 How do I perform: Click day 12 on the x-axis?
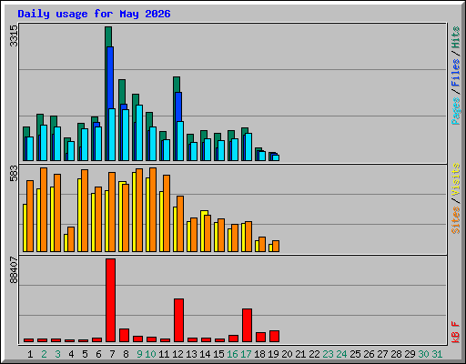click(x=177, y=354)
